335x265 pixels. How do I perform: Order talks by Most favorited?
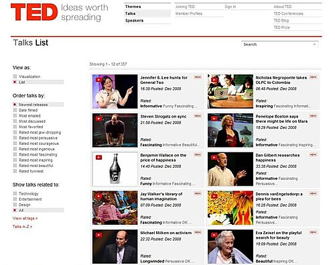[28, 127]
